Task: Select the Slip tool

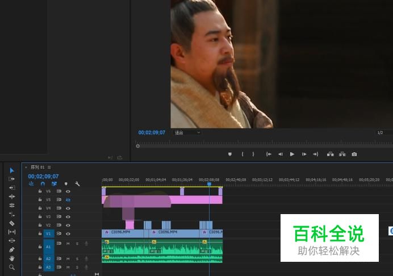Action: [12, 232]
